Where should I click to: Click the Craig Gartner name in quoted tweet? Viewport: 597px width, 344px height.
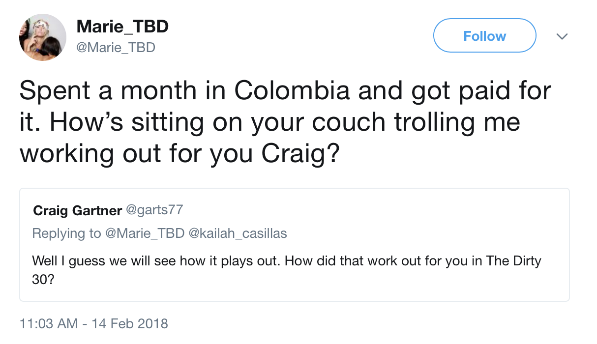point(78,210)
